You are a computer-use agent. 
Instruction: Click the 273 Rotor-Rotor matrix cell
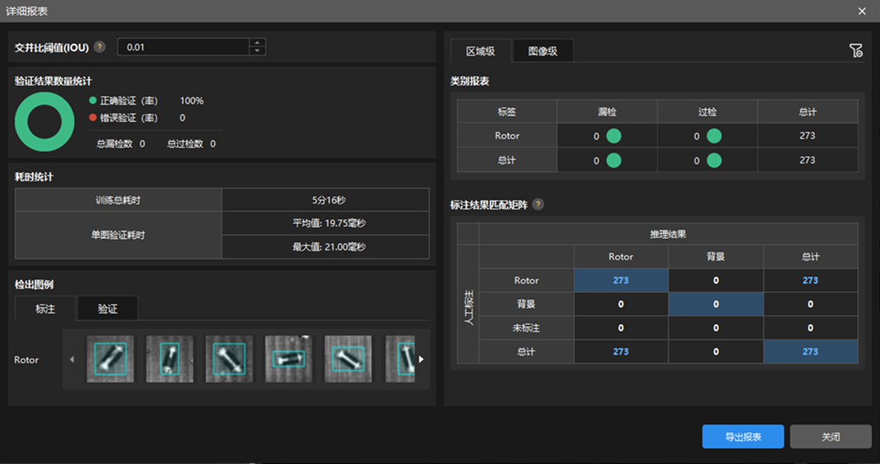coord(621,280)
